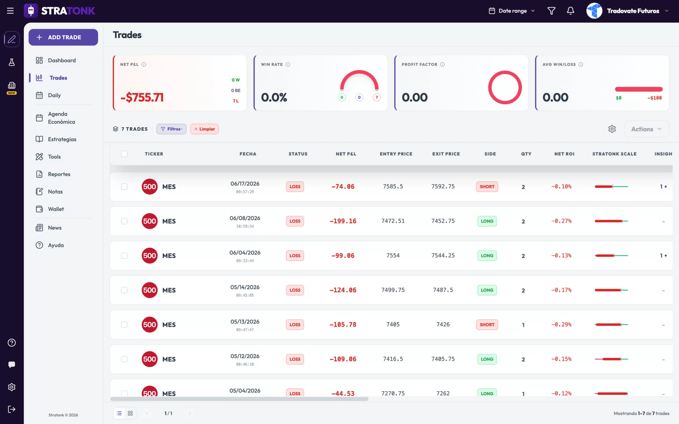Open the hamburger menu icon
This screenshot has width=679, height=424.
[10, 11]
